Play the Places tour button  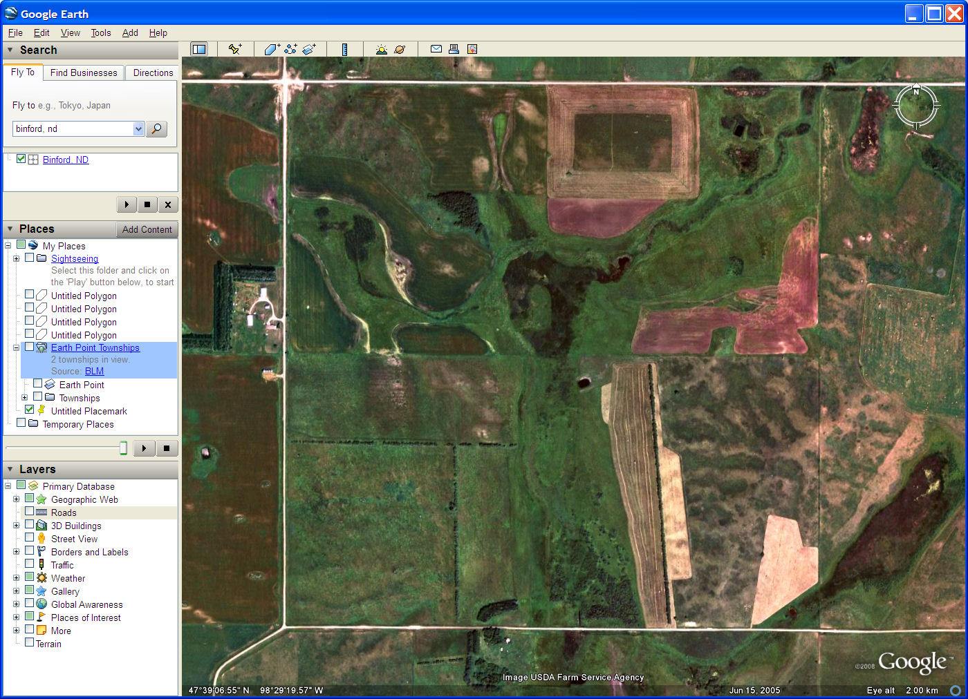coord(144,448)
